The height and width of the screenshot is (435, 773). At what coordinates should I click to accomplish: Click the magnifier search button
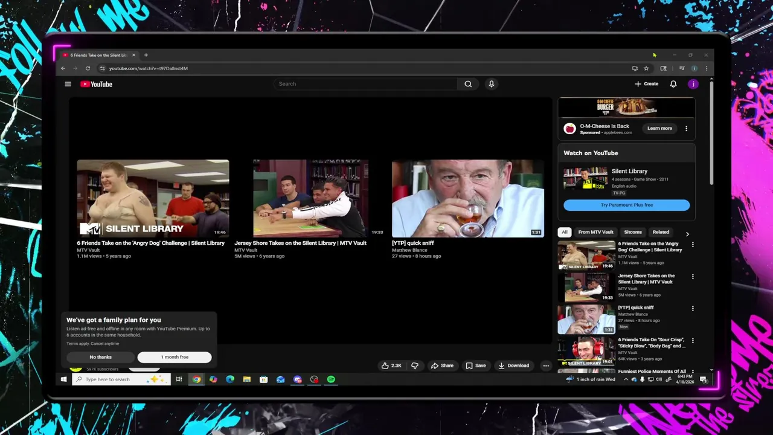point(468,84)
